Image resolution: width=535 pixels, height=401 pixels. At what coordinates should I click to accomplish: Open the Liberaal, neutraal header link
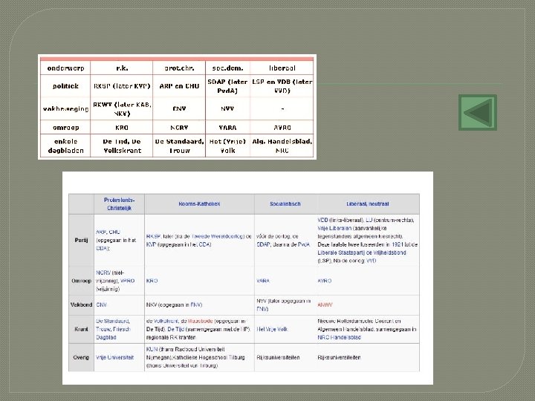[368, 204]
